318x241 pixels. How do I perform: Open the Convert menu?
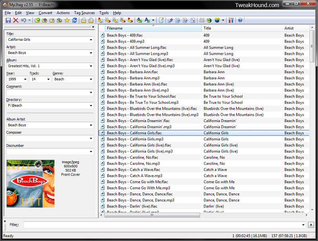45,13
